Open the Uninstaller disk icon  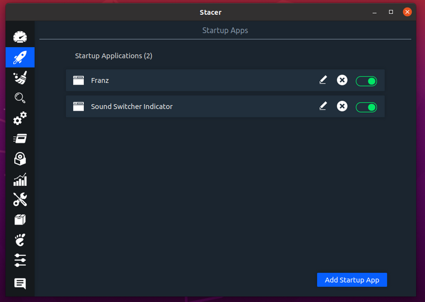coord(20,159)
